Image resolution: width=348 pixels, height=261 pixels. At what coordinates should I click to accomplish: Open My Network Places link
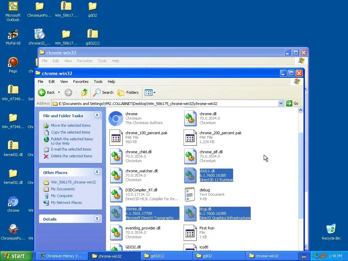tap(66, 203)
